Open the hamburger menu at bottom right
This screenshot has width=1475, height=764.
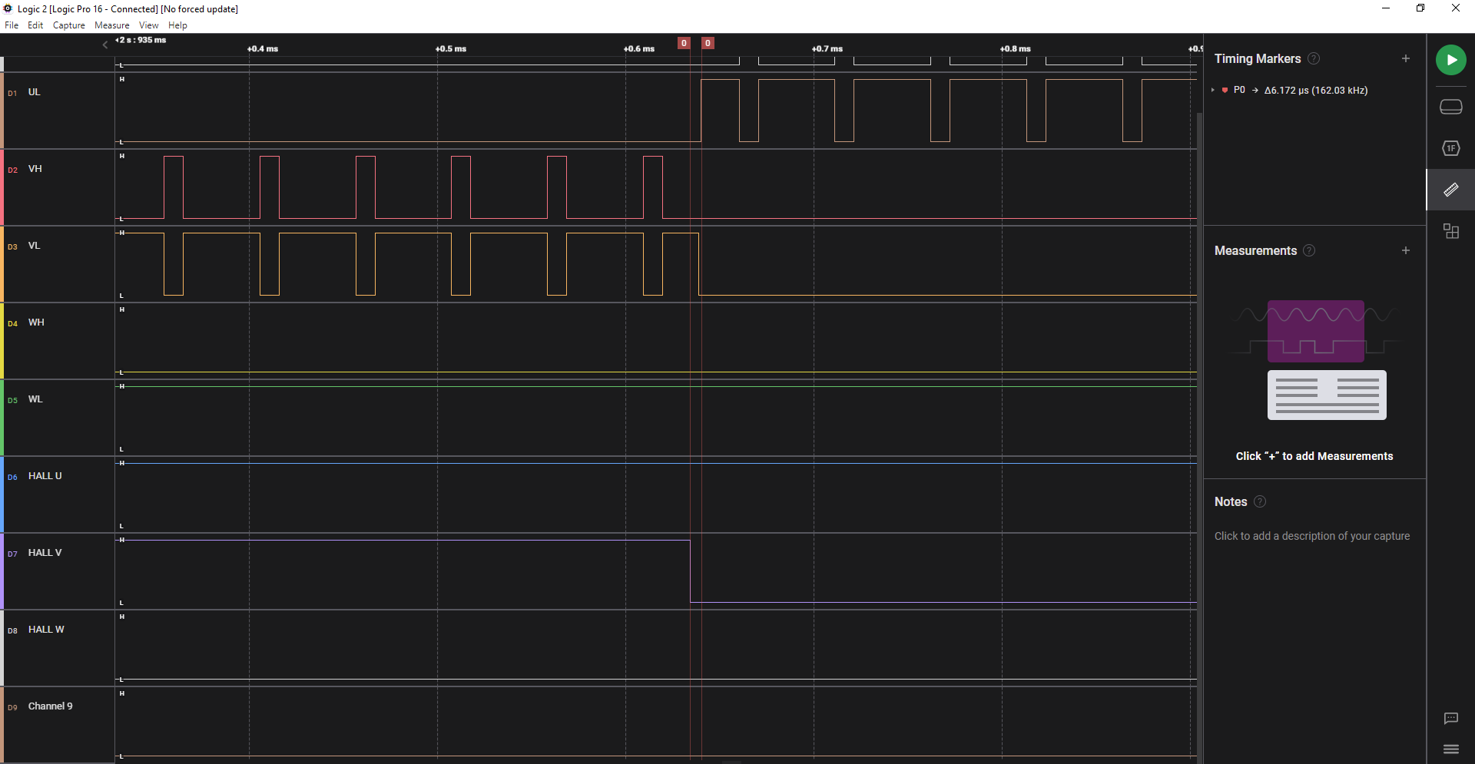(x=1450, y=749)
